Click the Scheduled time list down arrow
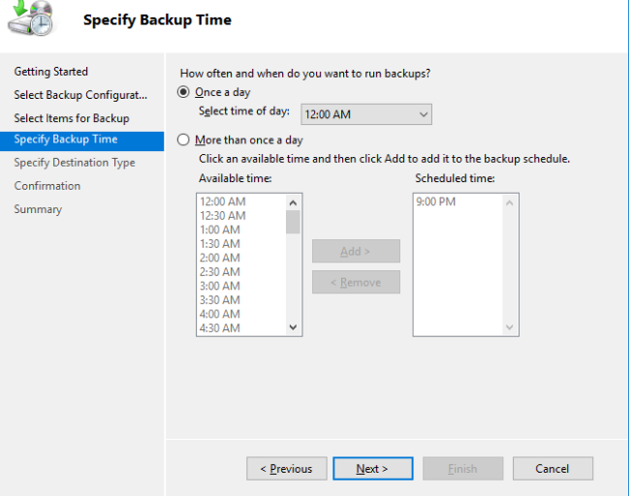Image resolution: width=632 pixels, height=496 pixels. (510, 327)
